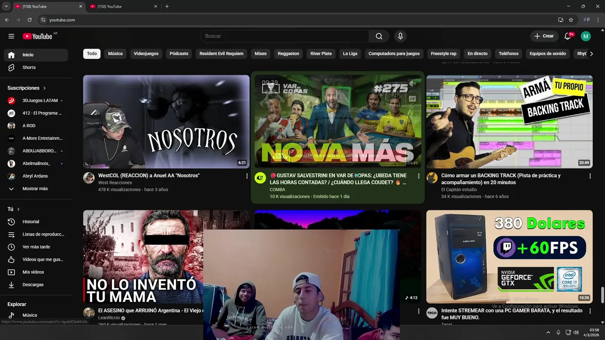605x340 pixels.
Task: Expand Mostrar más subscriptions
Action: point(36,189)
